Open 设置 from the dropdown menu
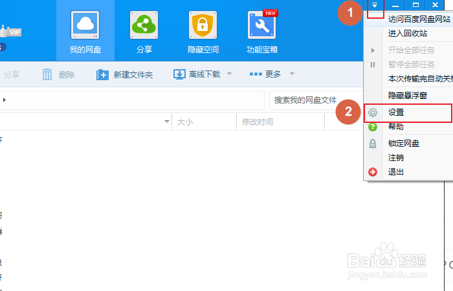Screen dimensions: 453x291 [396, 113]
